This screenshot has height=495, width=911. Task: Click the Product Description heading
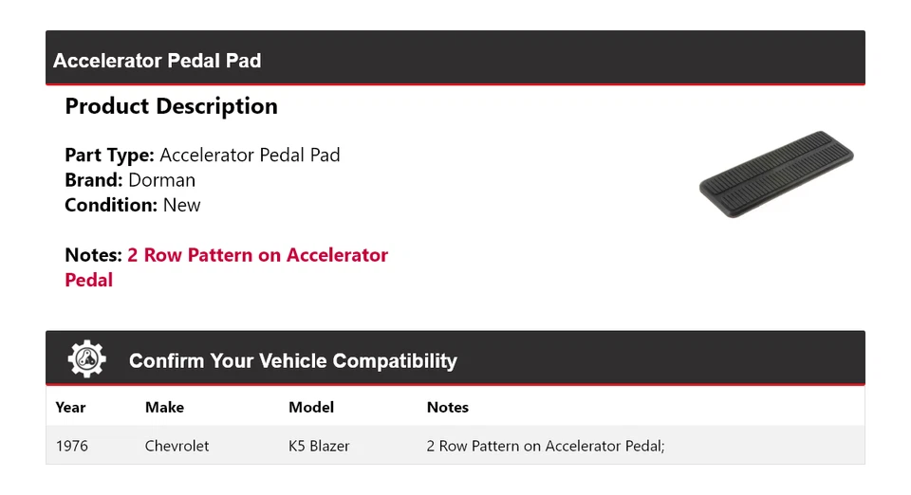(x=172, y=106)
